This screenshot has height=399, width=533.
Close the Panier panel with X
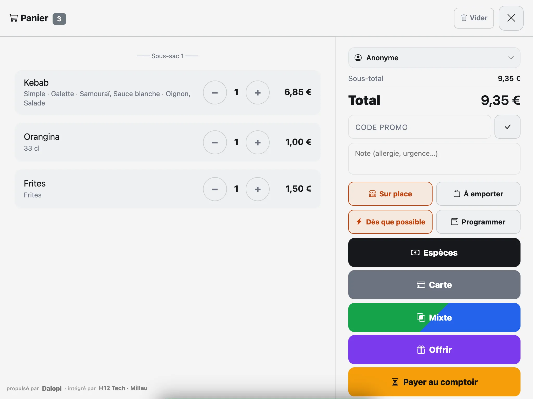(511, 18)
